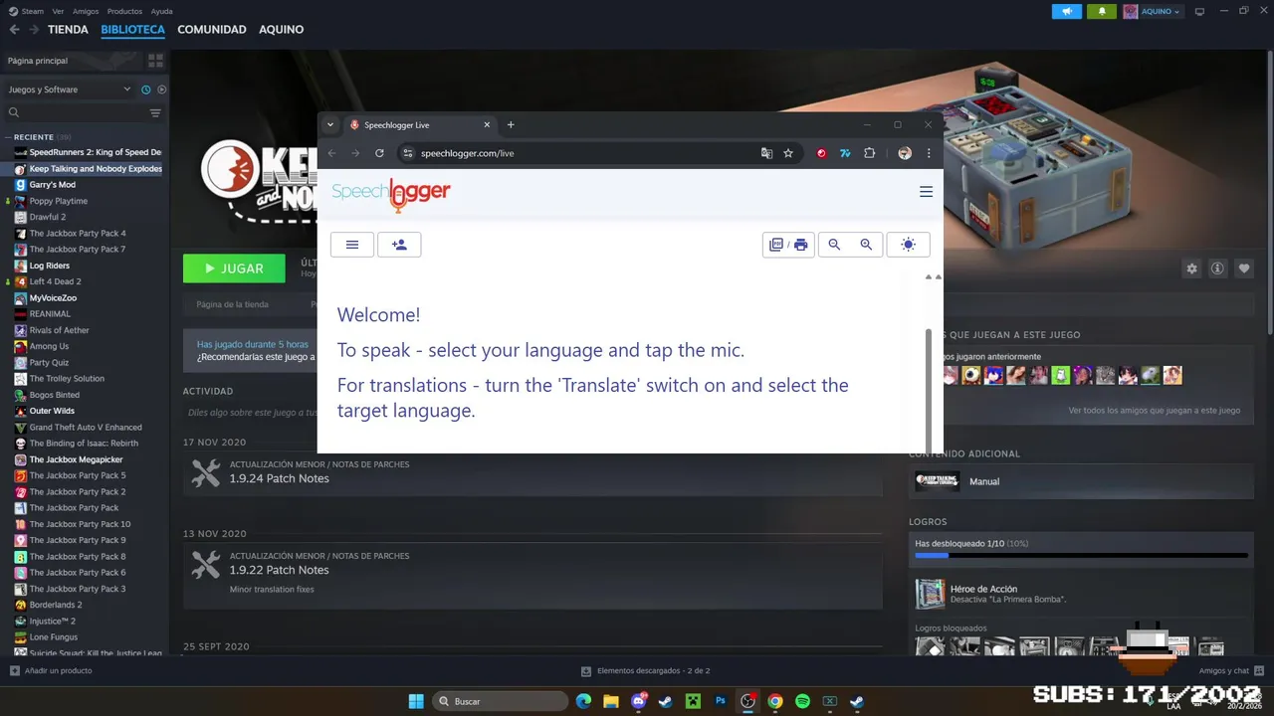The height and width of the screenshot is (716, 1274).
Task: Go to TIENDA in Steam navigation
Action: coord(68,30)
